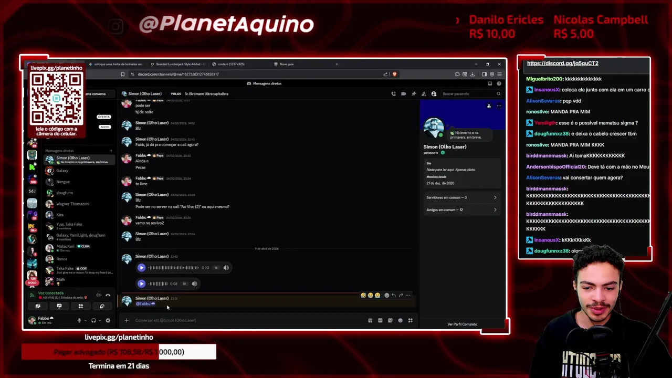The width and height of the screenshot is (672, 378).
Task: Open the GIF picker
Action: click(x=380, y=320)
